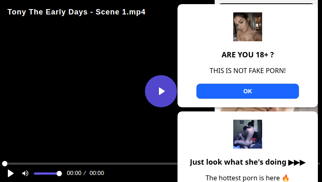Click the volume slider track
The image size is (322, 182).
[45, 173]
